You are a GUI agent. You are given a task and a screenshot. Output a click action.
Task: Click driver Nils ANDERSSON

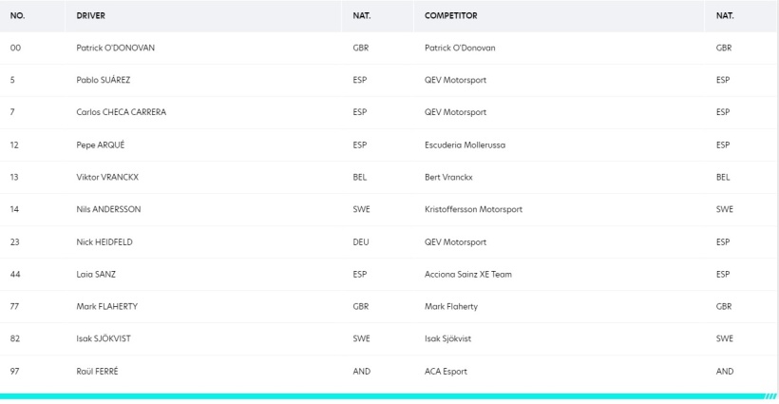[108, 209]
